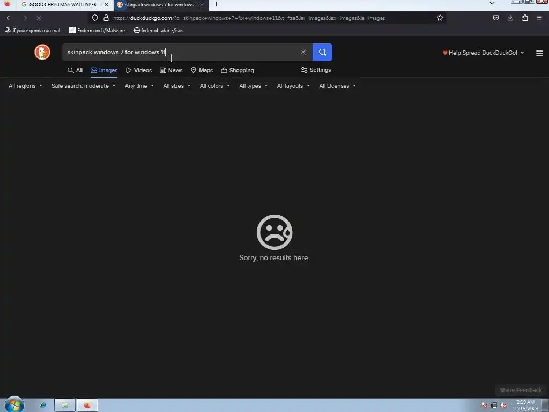The image size is (549, 412).
Task: Expand the All layouts filter
Action: coord(293,86)
